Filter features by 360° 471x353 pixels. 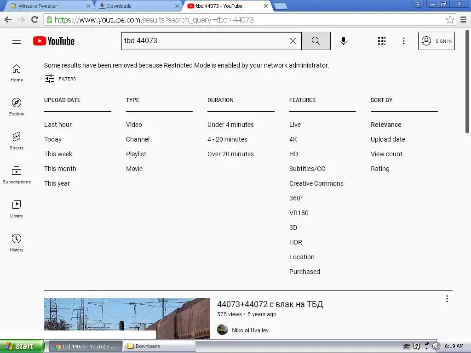(296, 198)
